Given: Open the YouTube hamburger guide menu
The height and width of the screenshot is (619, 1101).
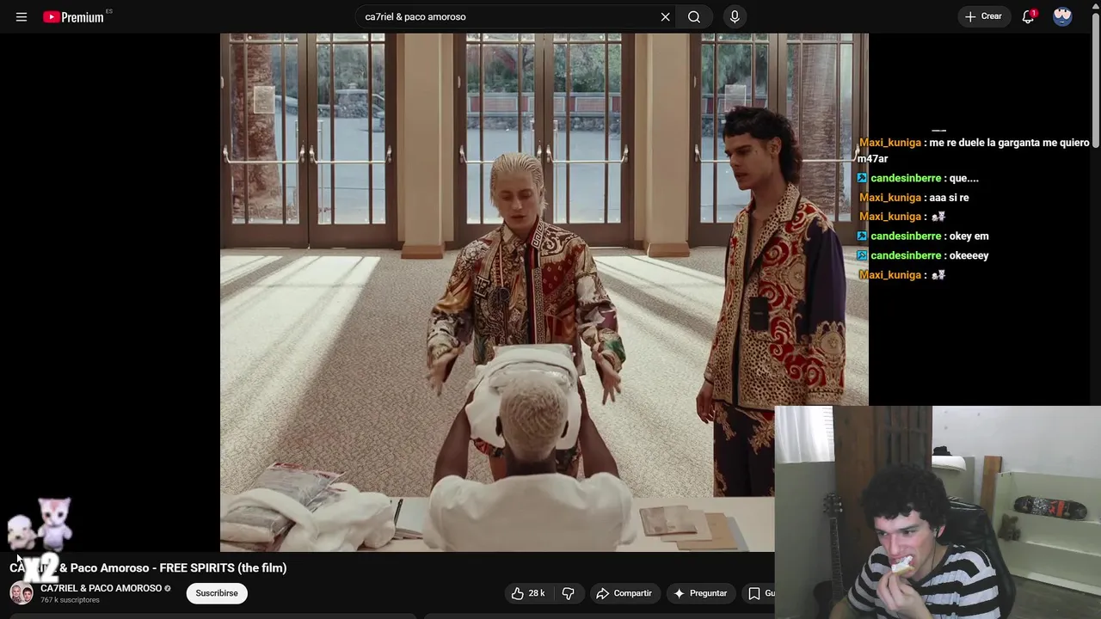Looking at the screenshot, I should [x=22, y=16].
